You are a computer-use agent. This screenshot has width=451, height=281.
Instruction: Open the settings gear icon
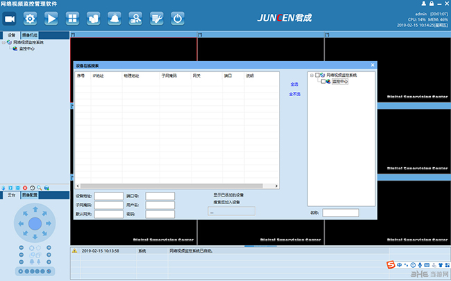click(31, 19)
